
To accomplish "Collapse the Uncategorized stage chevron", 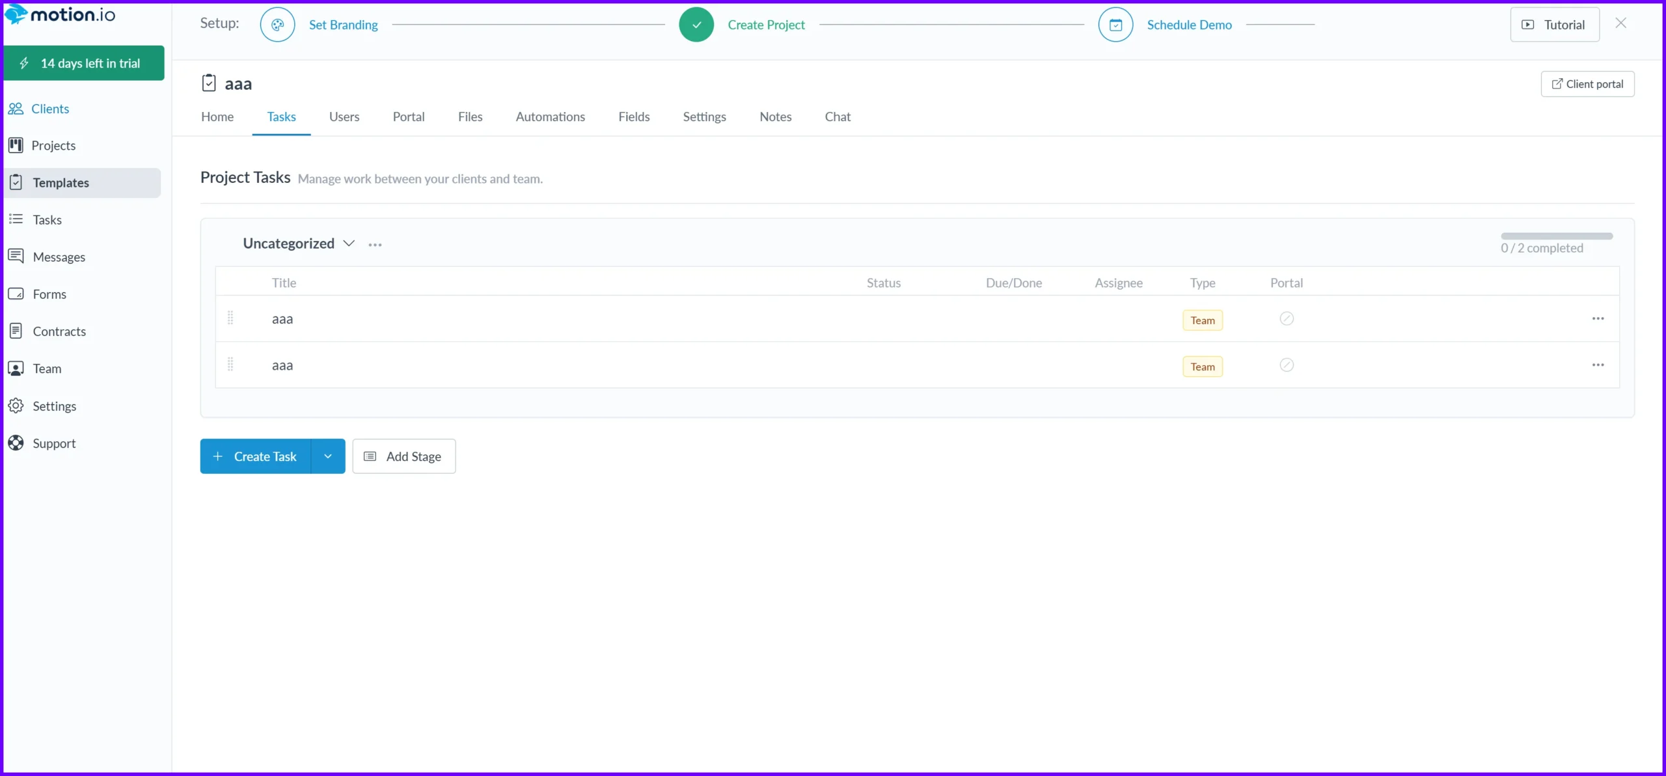I will click(349, 243).
